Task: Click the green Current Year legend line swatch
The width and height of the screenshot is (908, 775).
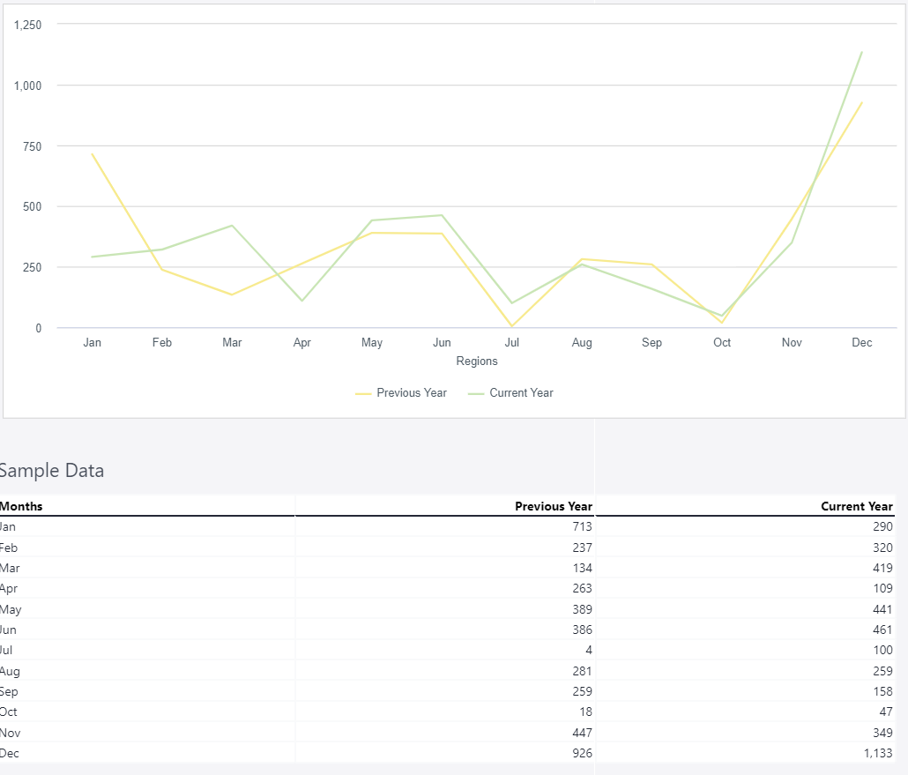Action: (x=476, y=393)
